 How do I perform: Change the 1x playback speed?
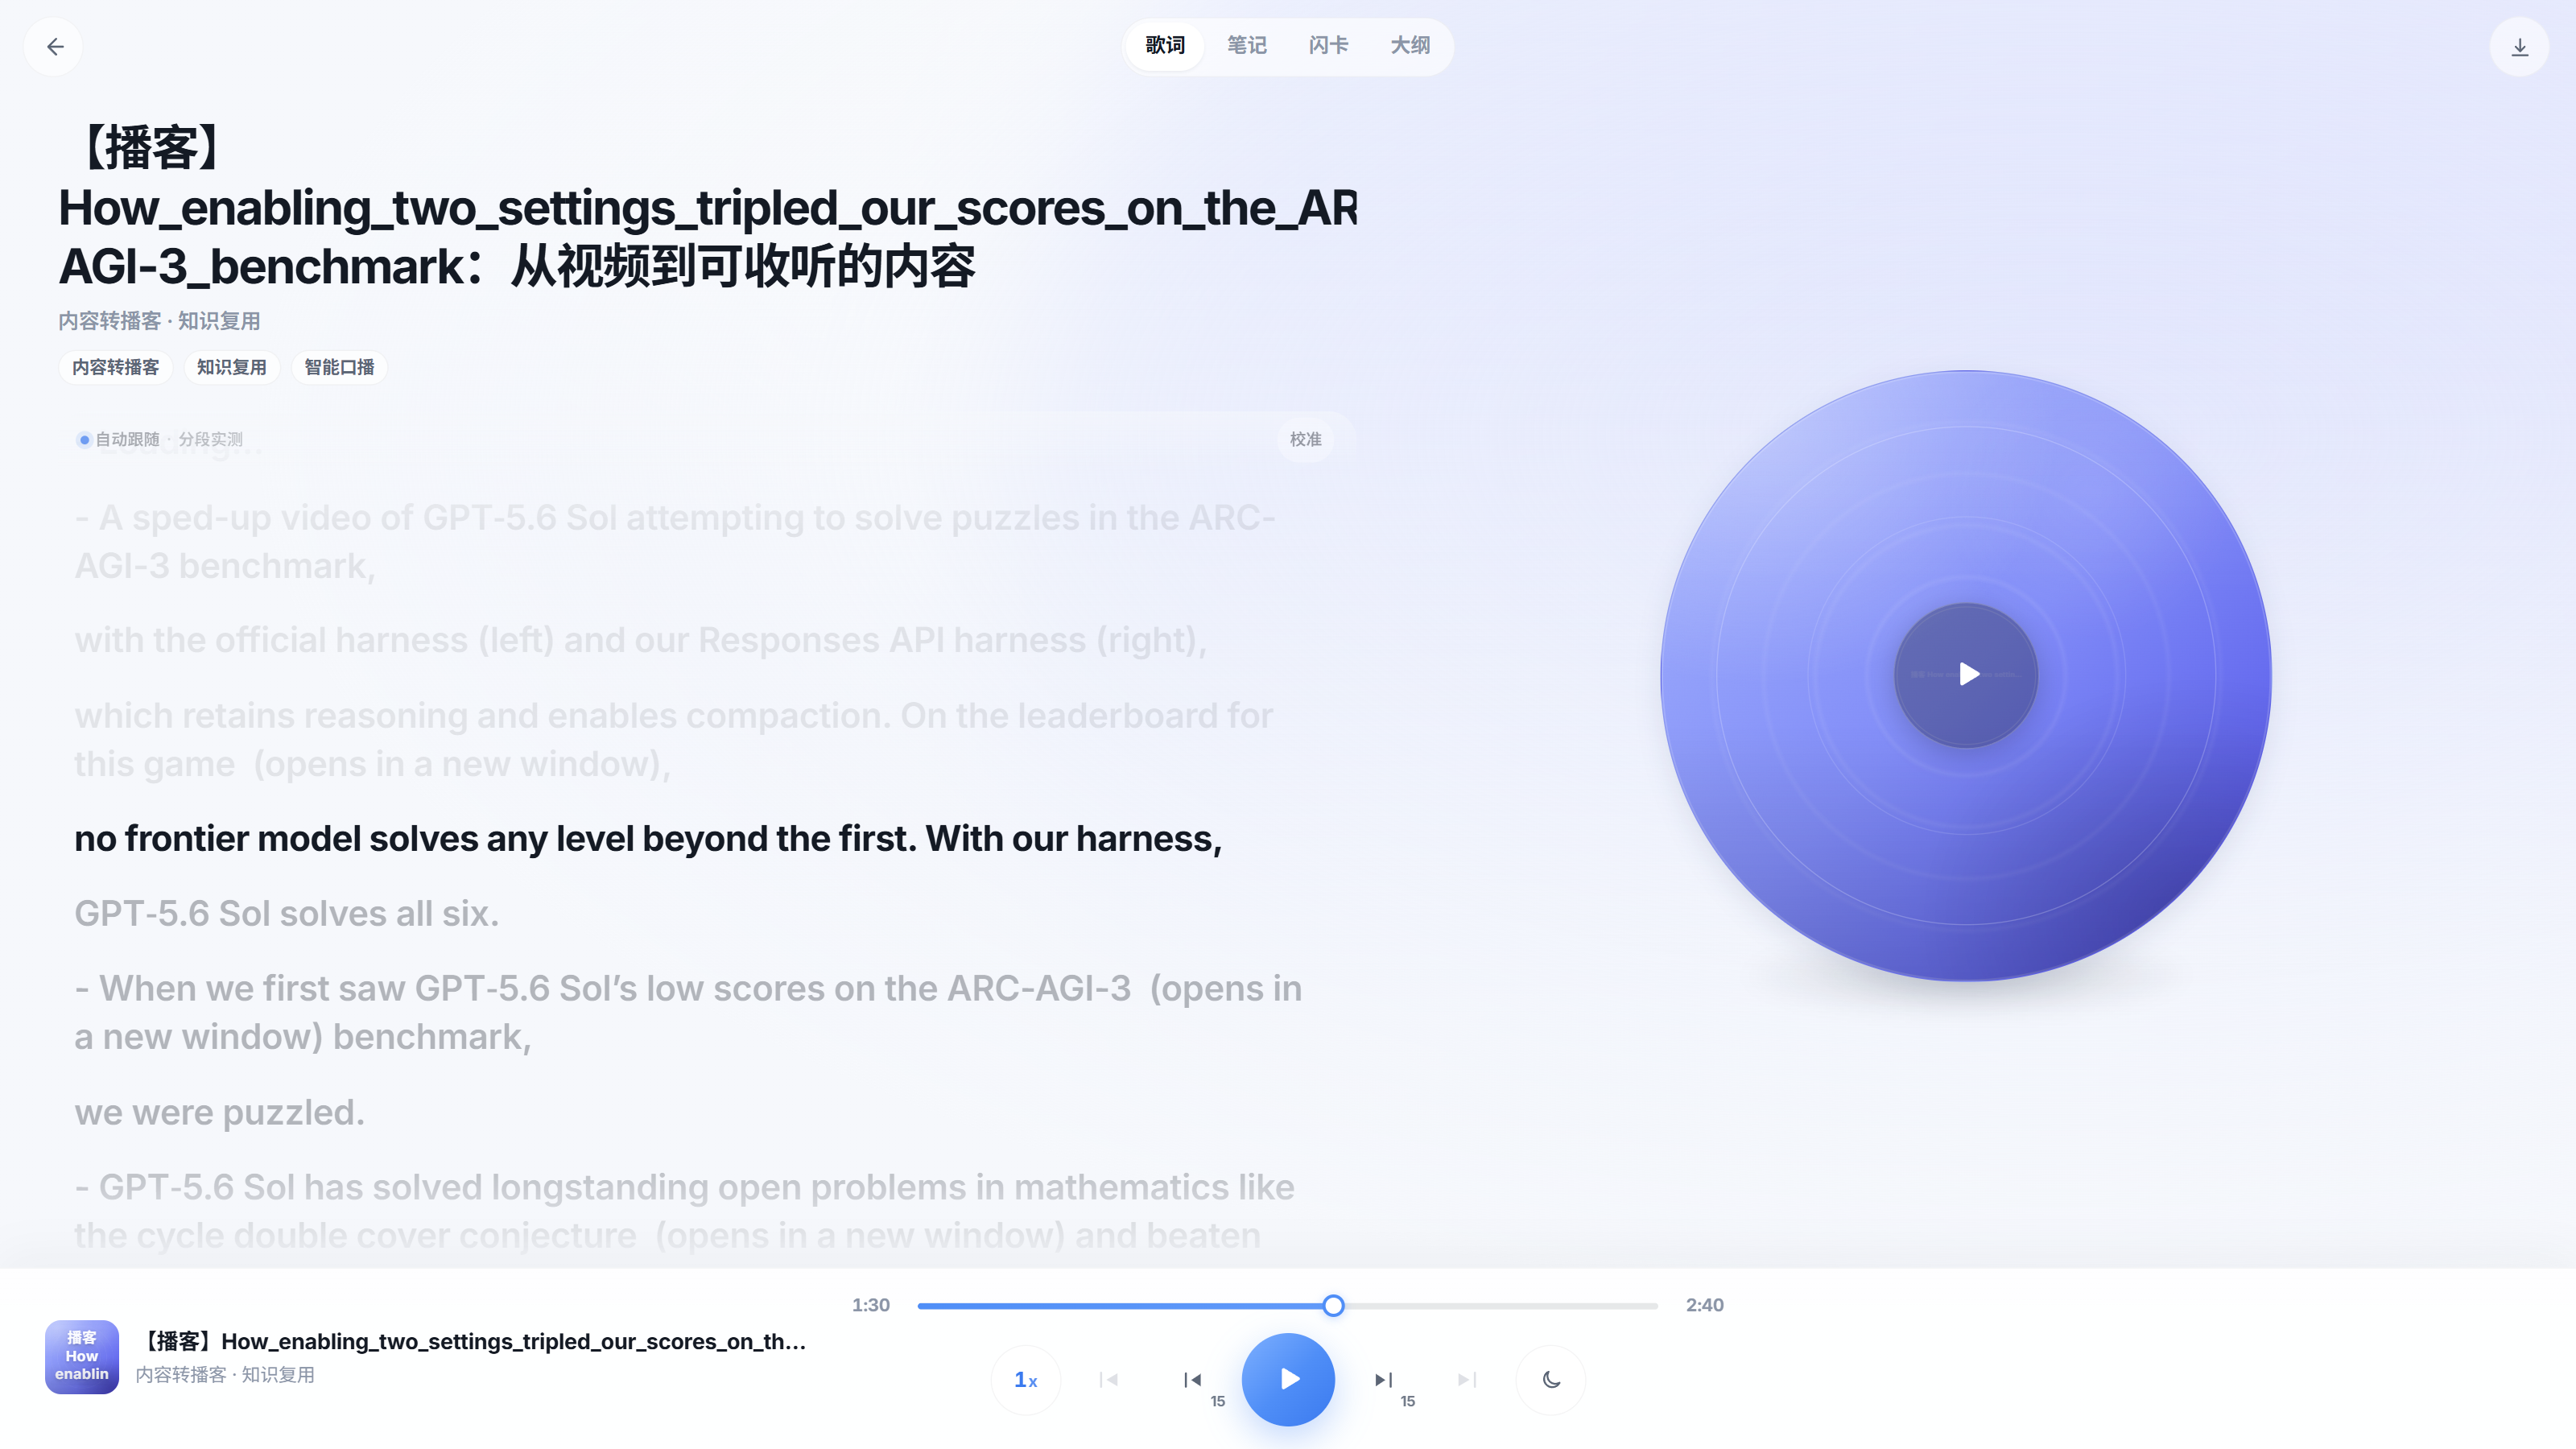(x=1026, y=1380)
